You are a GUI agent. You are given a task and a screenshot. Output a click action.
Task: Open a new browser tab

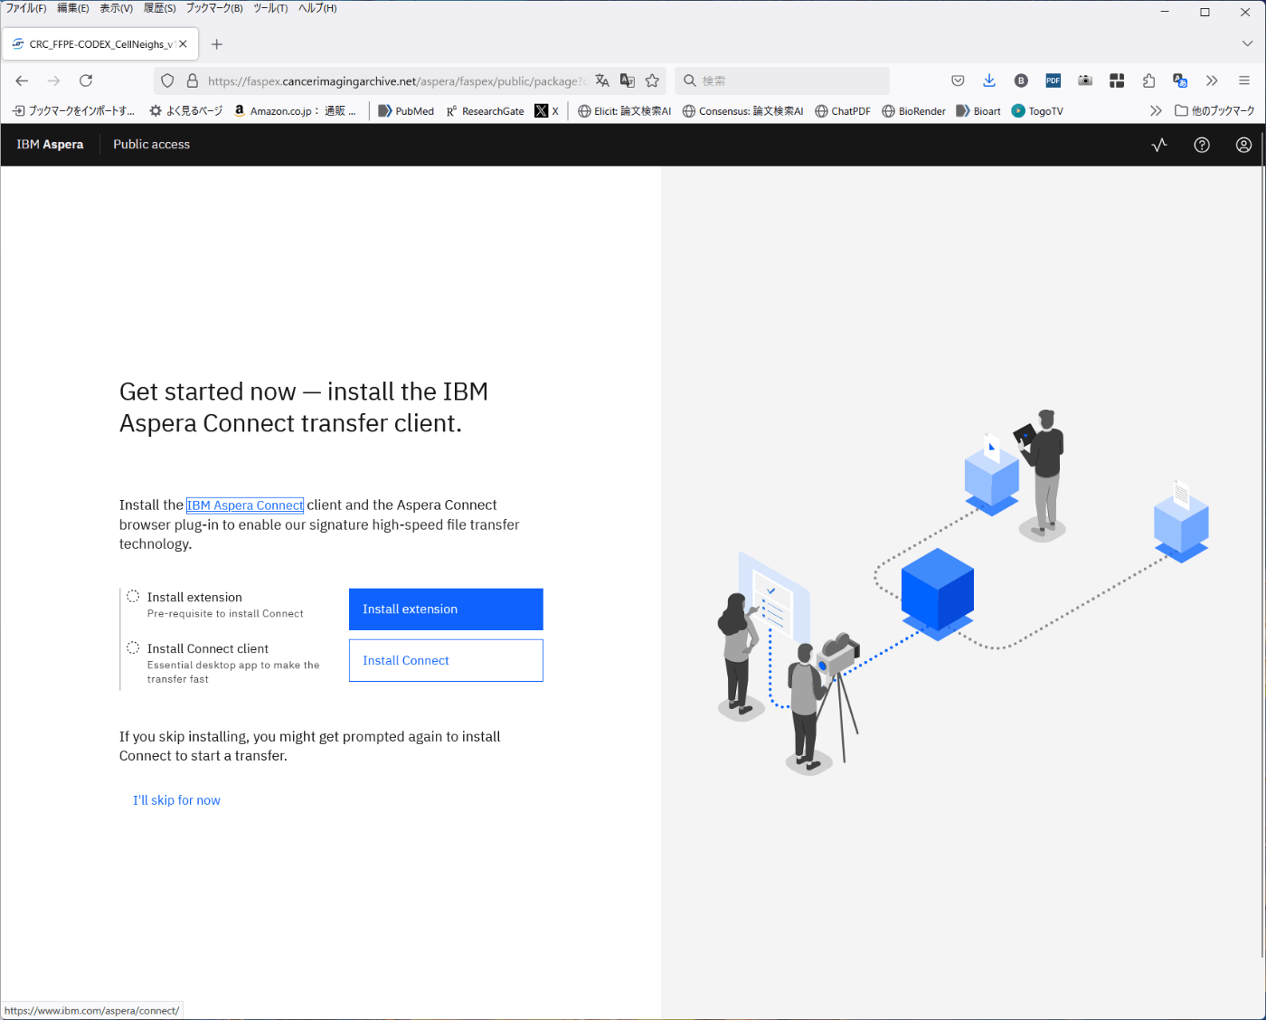click(216, 44)
